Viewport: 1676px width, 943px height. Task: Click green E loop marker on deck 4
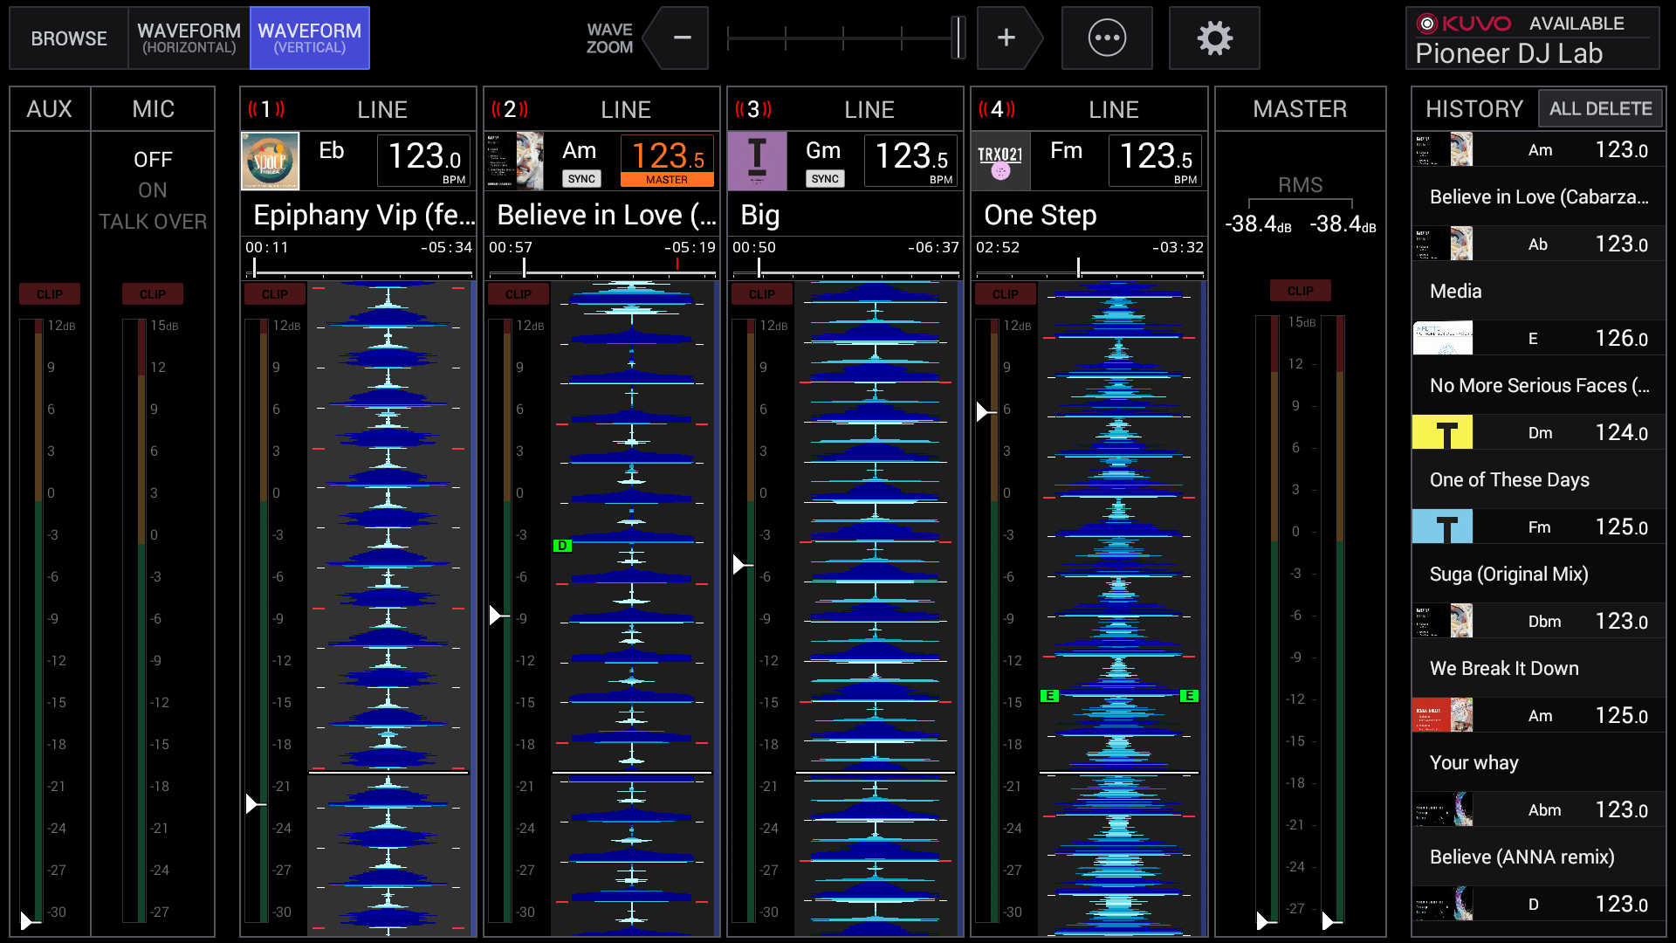point(1050,696)
